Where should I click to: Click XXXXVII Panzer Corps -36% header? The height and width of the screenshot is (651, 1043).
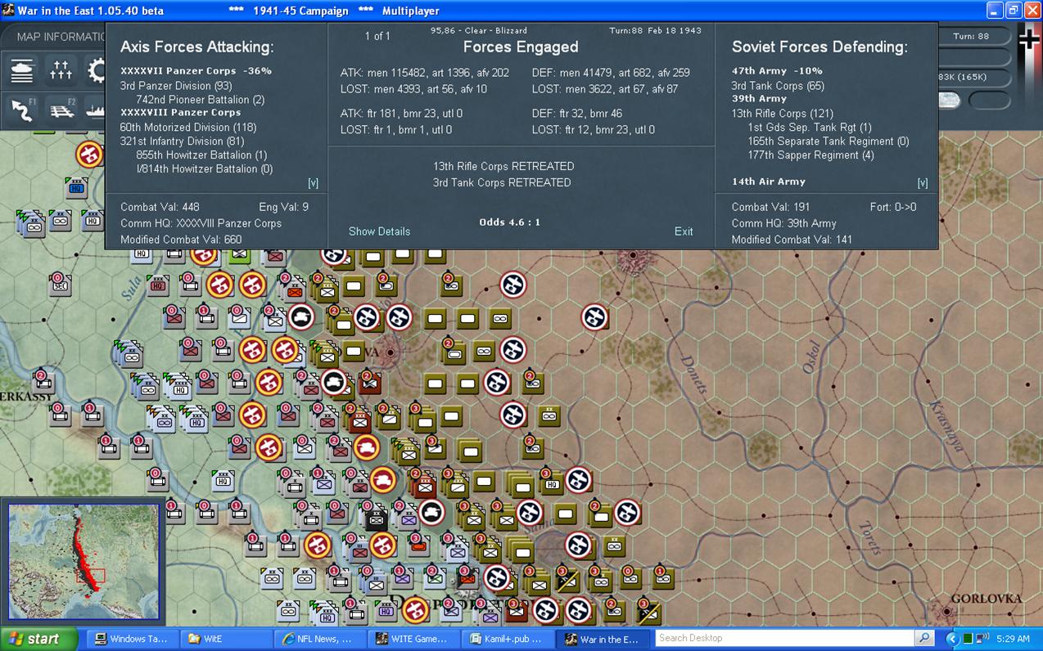click(196, 71)
